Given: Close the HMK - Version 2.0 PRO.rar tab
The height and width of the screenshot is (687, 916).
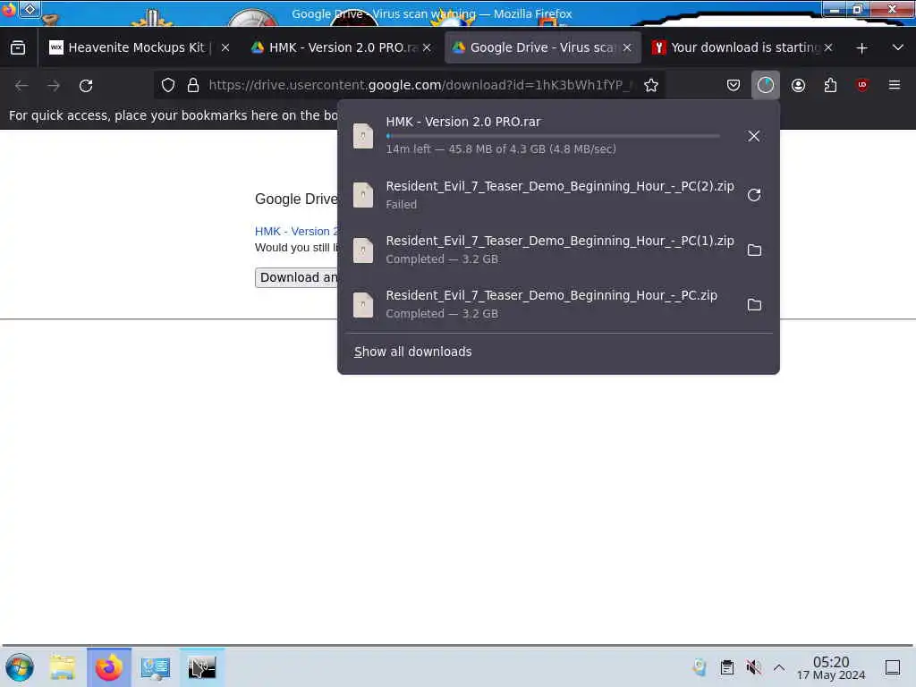Looking at the screenshot, I should click(x=427, y=48).
